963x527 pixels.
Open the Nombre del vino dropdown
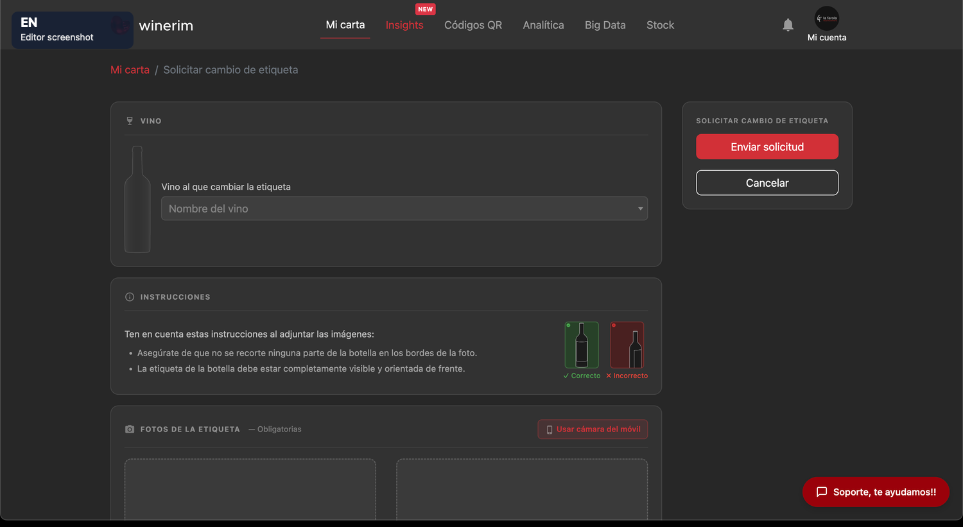tap(404, 209)
